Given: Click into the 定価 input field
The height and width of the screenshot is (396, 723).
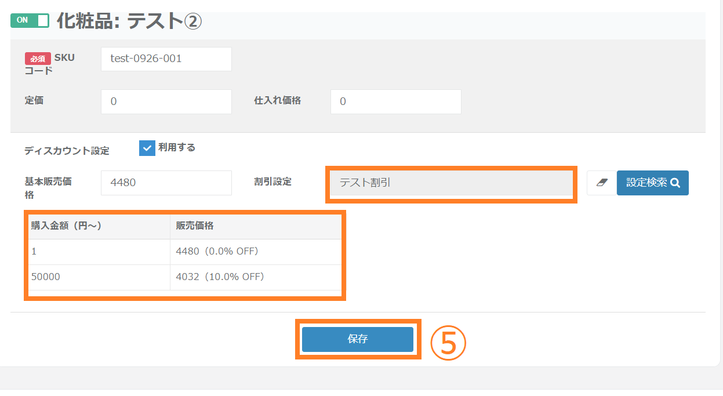Looking at the screenshot, I should [x=166, y=101].
